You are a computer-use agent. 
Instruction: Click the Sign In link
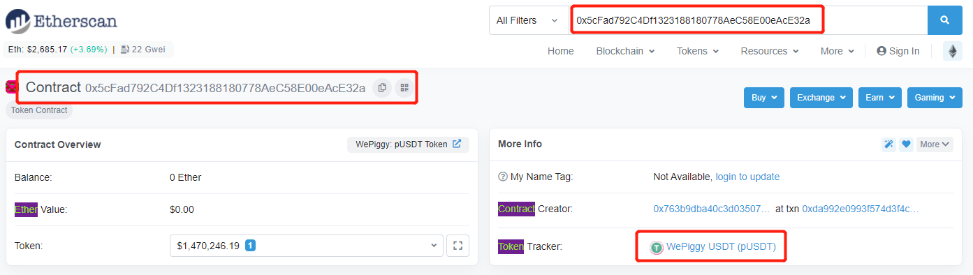click(x=898, y=51)
